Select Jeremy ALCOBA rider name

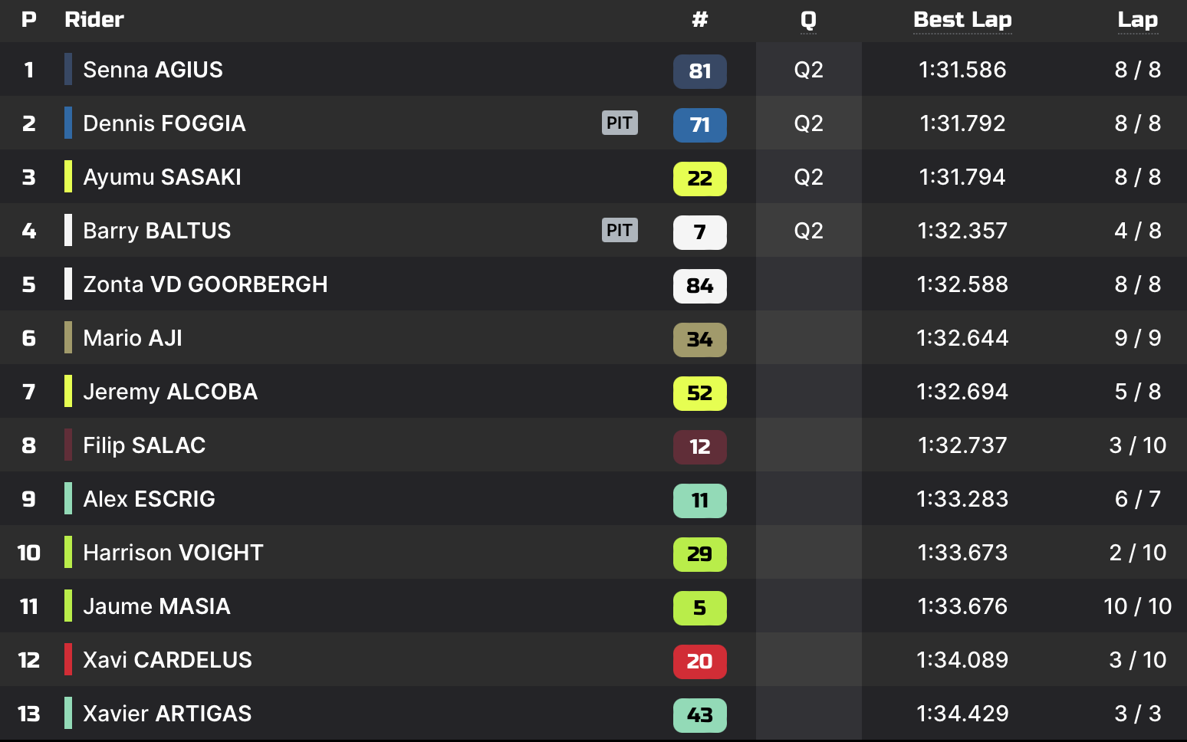point(170,392)
